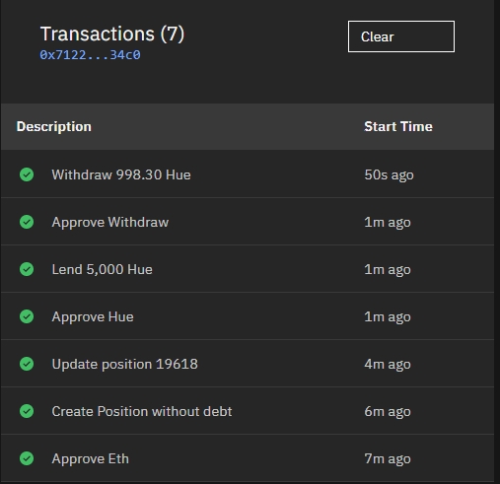Click the 7m ago start time
Image resolution: width=500 pixels, height=484 pixels.
pos(388,458)
